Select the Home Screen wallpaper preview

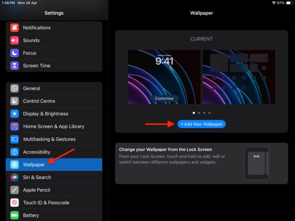[239, 77]
